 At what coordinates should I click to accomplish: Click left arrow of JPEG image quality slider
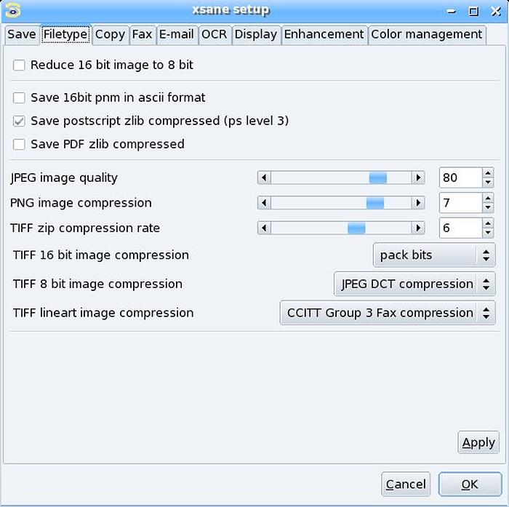tap(264, 177)
